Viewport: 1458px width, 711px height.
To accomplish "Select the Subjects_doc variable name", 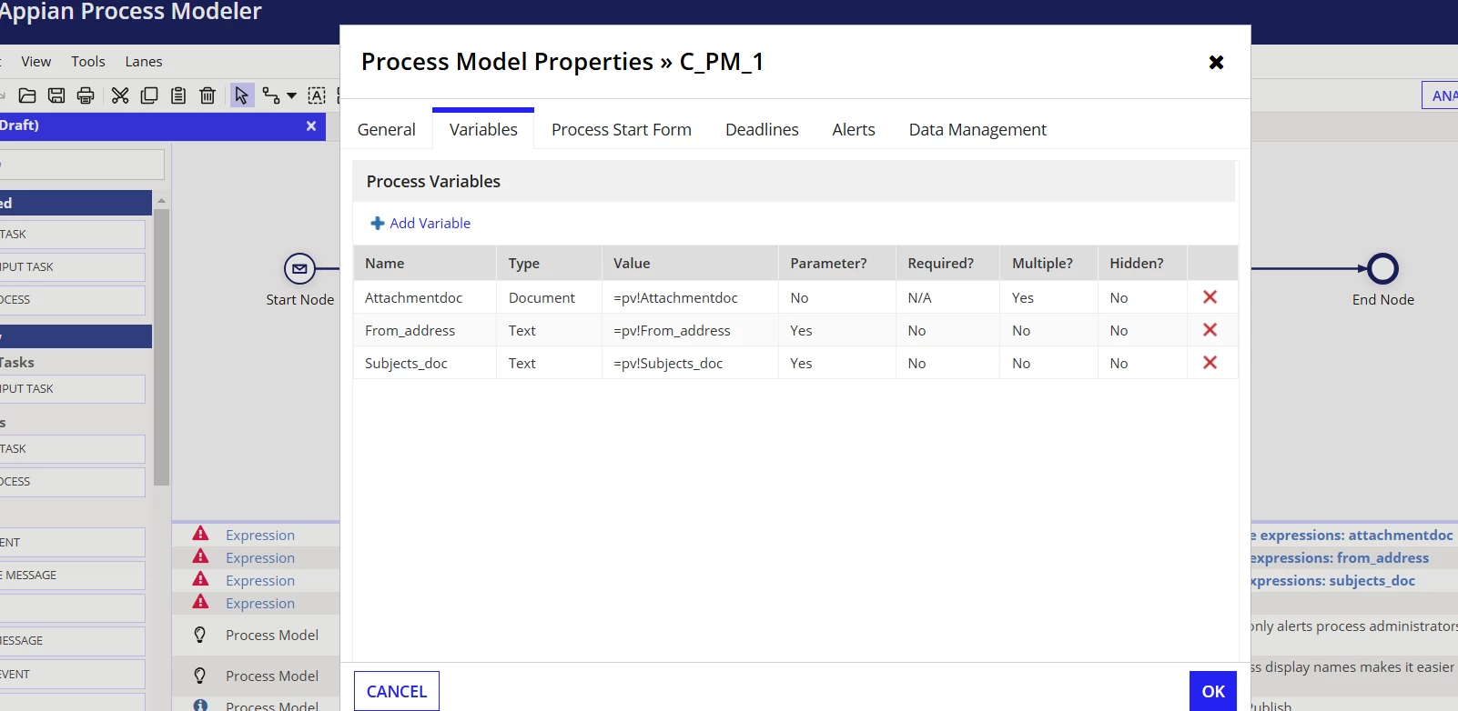I will (x=406, y=363).
